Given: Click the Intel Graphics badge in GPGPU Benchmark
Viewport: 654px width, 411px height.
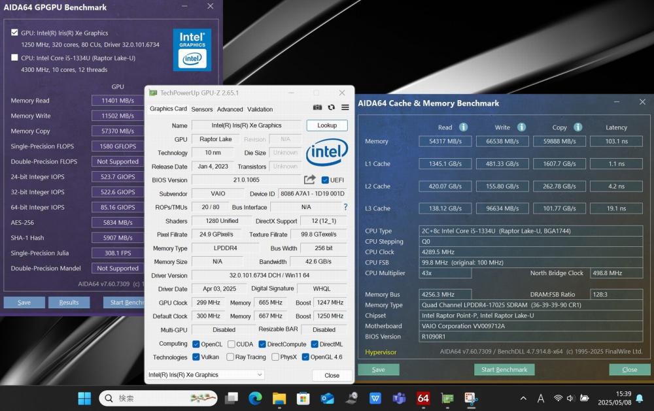Looking at the screenshot, I should 192,50.
